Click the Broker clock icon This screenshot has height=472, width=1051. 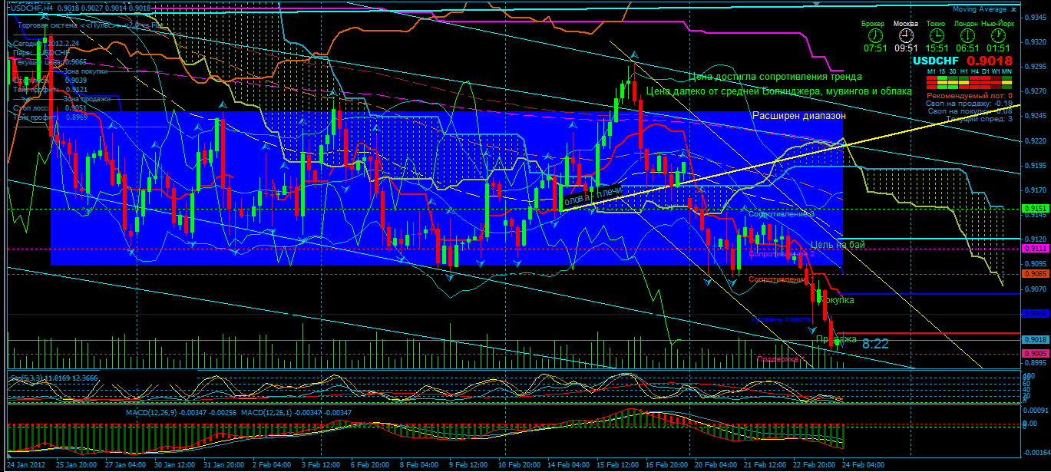coord(875,35)
